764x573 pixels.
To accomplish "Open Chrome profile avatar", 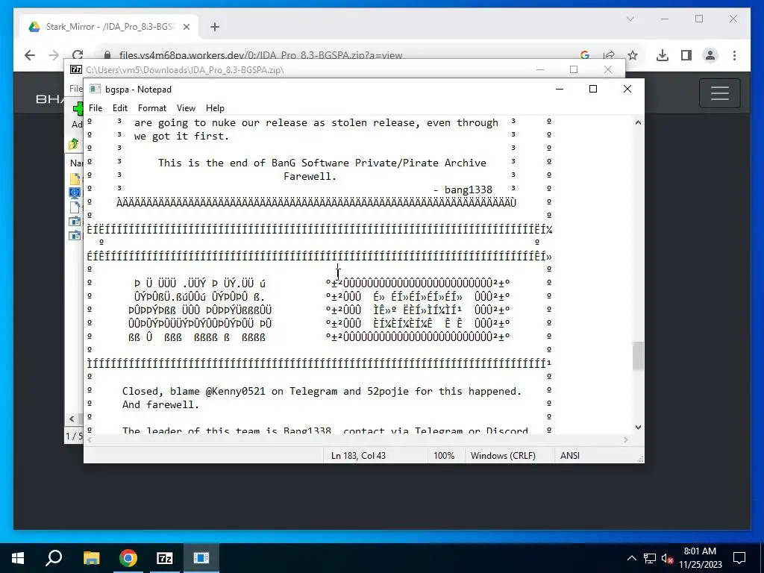I will pyautogui.click(x=710, y=55).
